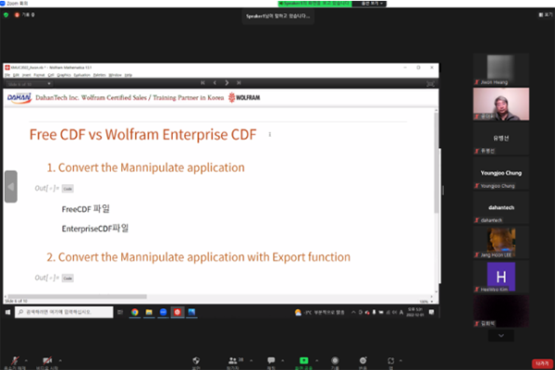Click Windows Start button in shared taskbar
Screen dimensions: 555x370
click(x=7, y=312)
